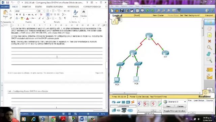Select the Place Note tool
Viewport: 216px width, 122px height.
pyautogui.click(x=209, y=35)
